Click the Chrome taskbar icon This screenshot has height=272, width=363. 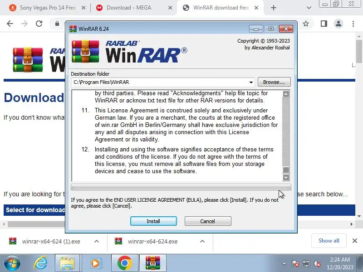tap(124, 263)
